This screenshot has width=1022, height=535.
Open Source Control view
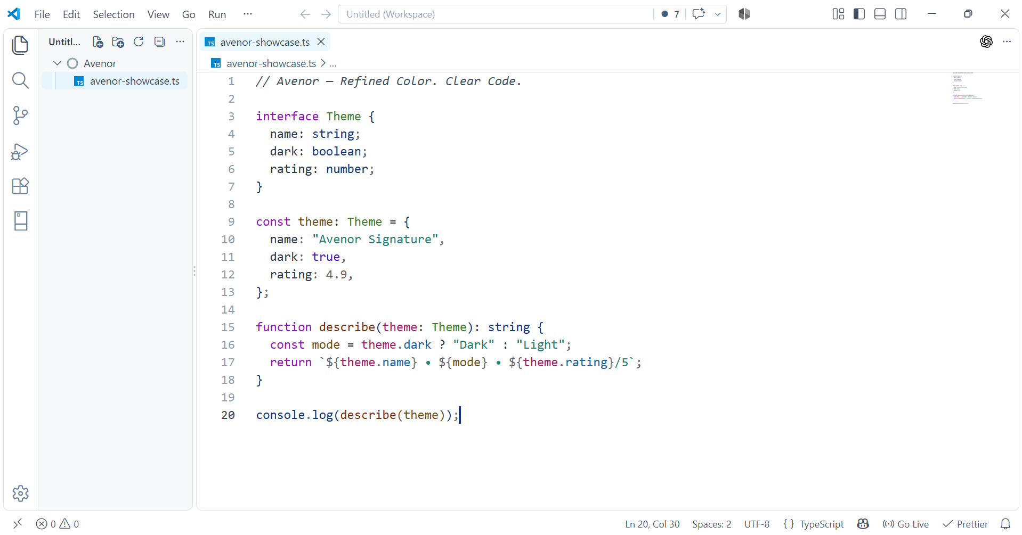pos(20,116)
